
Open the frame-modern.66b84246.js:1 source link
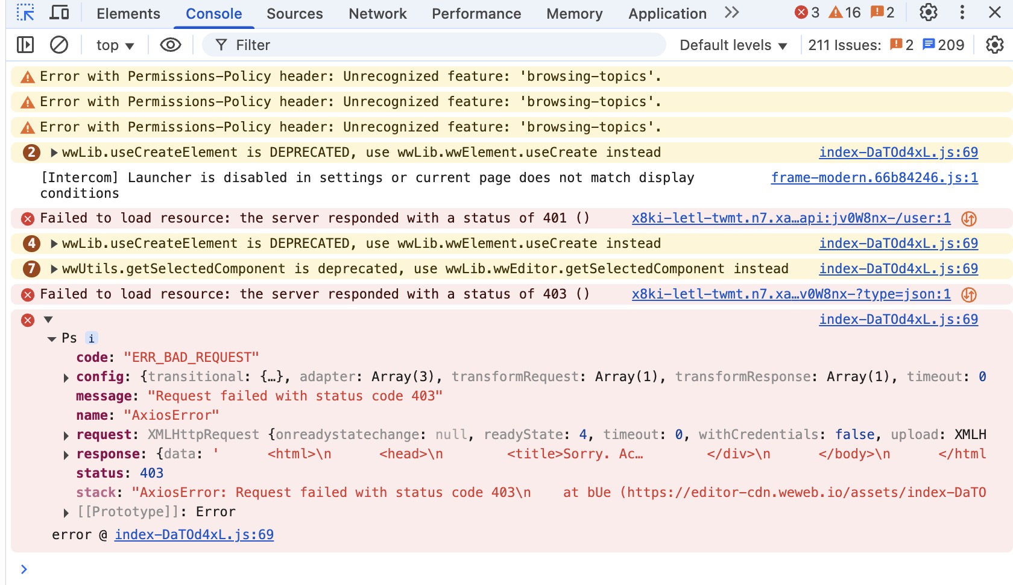pyautogui.click(x=874, y=177)
